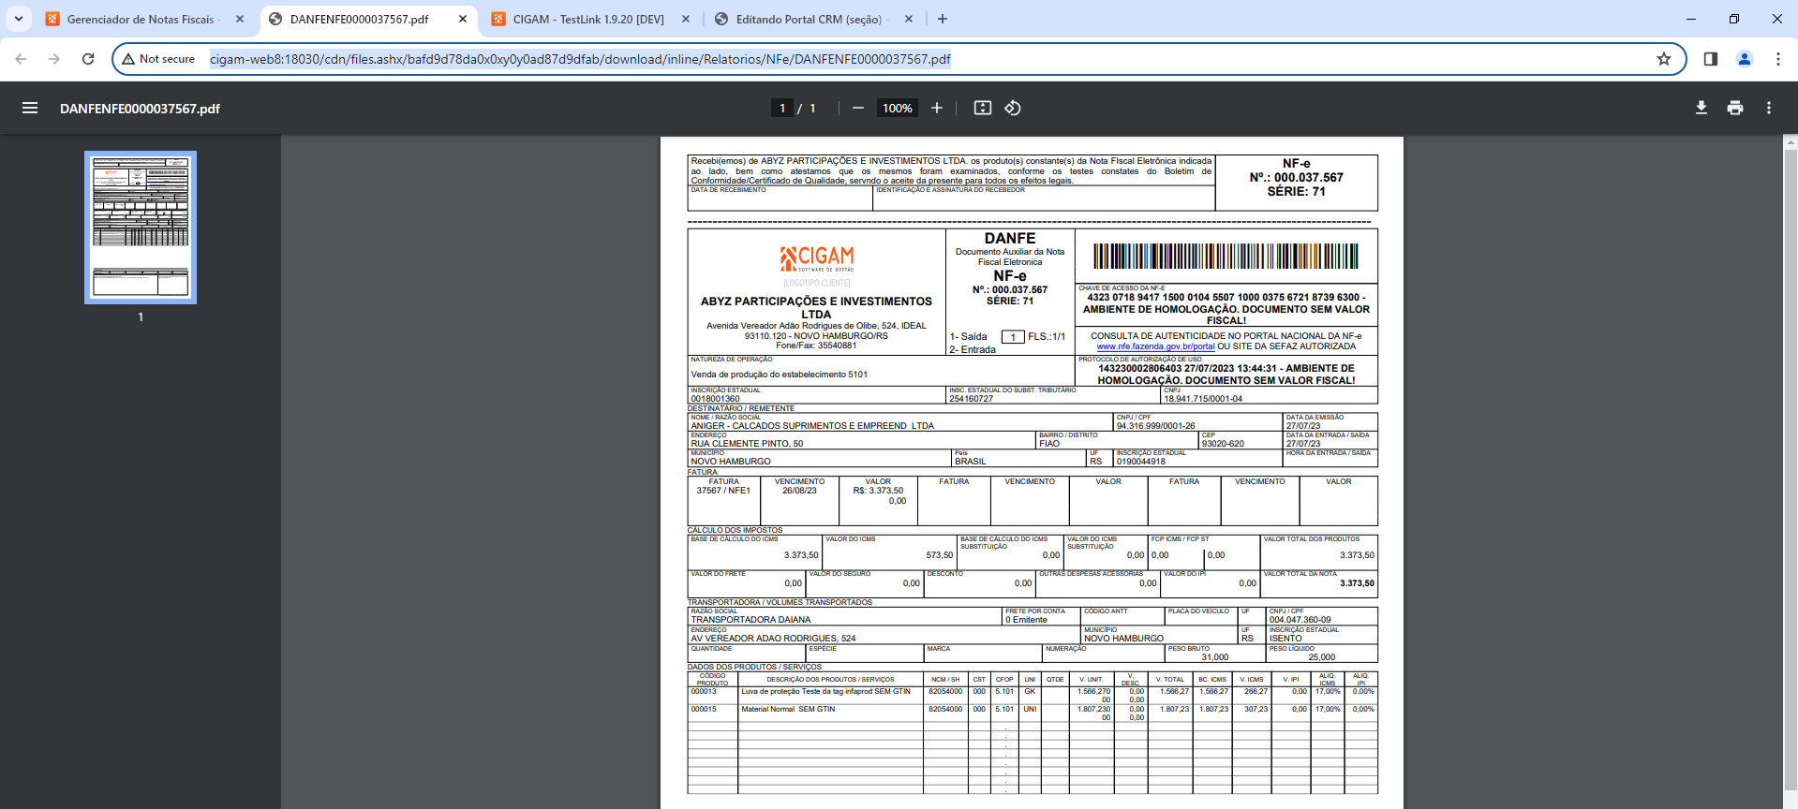Close the Editando Portal CRM tab
Viewport: 1798px width, 809px height.
pos(909,19)
